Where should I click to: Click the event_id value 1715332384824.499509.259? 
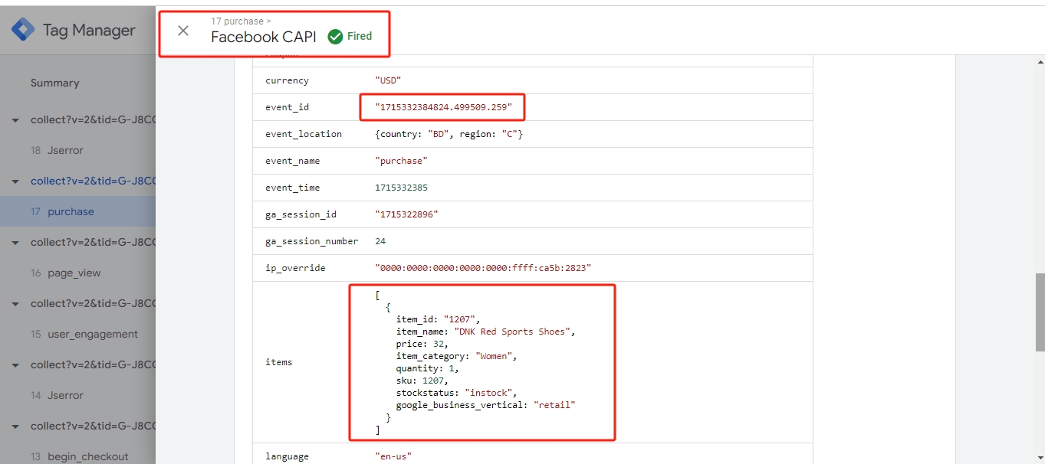[443, 107]
